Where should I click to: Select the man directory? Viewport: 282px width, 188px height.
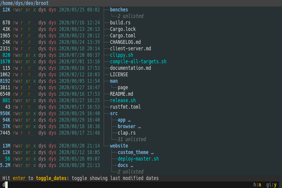tap(114, 81)
